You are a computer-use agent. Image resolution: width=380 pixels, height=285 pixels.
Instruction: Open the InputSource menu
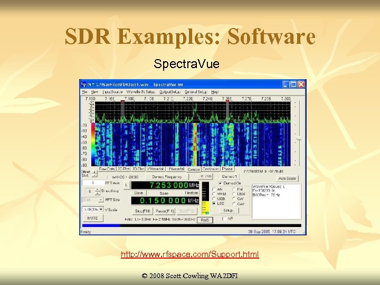[113, 92]
